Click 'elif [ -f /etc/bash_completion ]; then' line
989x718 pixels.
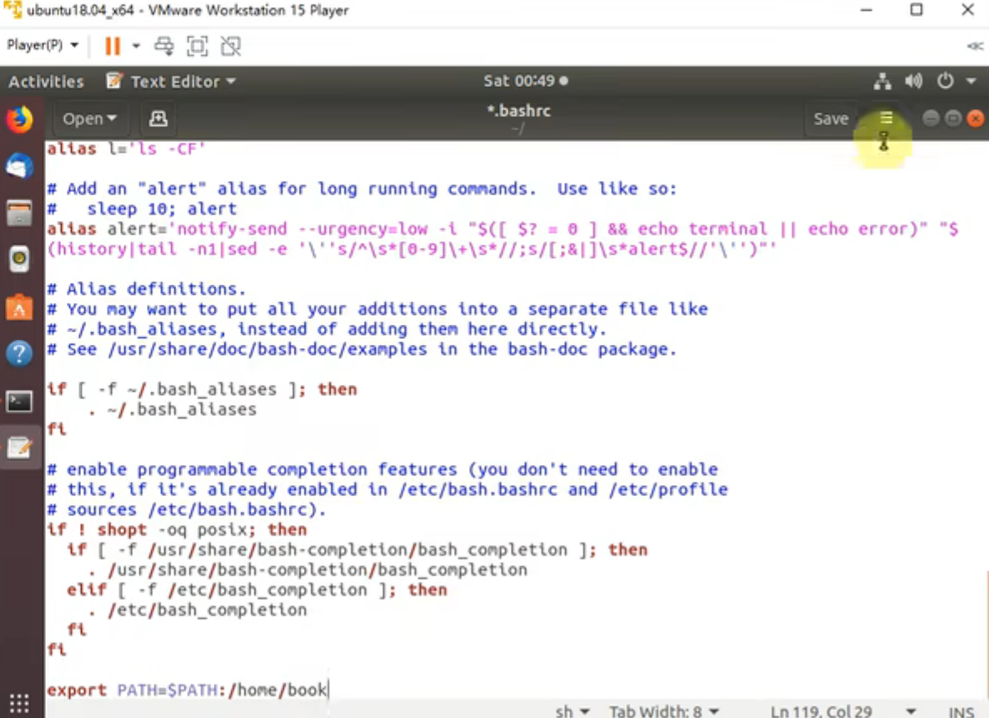[x=257, y=590]
